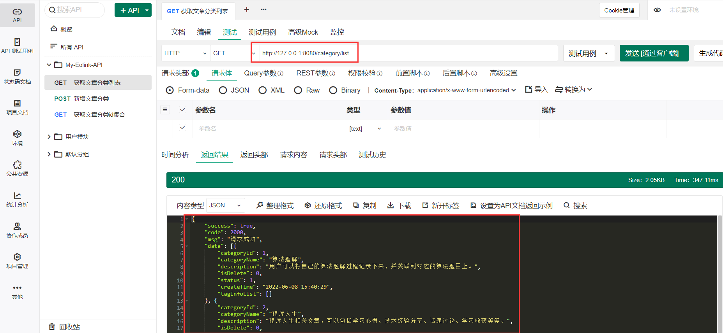The width and height of the screenshot is (723, 333).
Task: Open 环境 settings in the sidebar
Action: coord(17,138)
